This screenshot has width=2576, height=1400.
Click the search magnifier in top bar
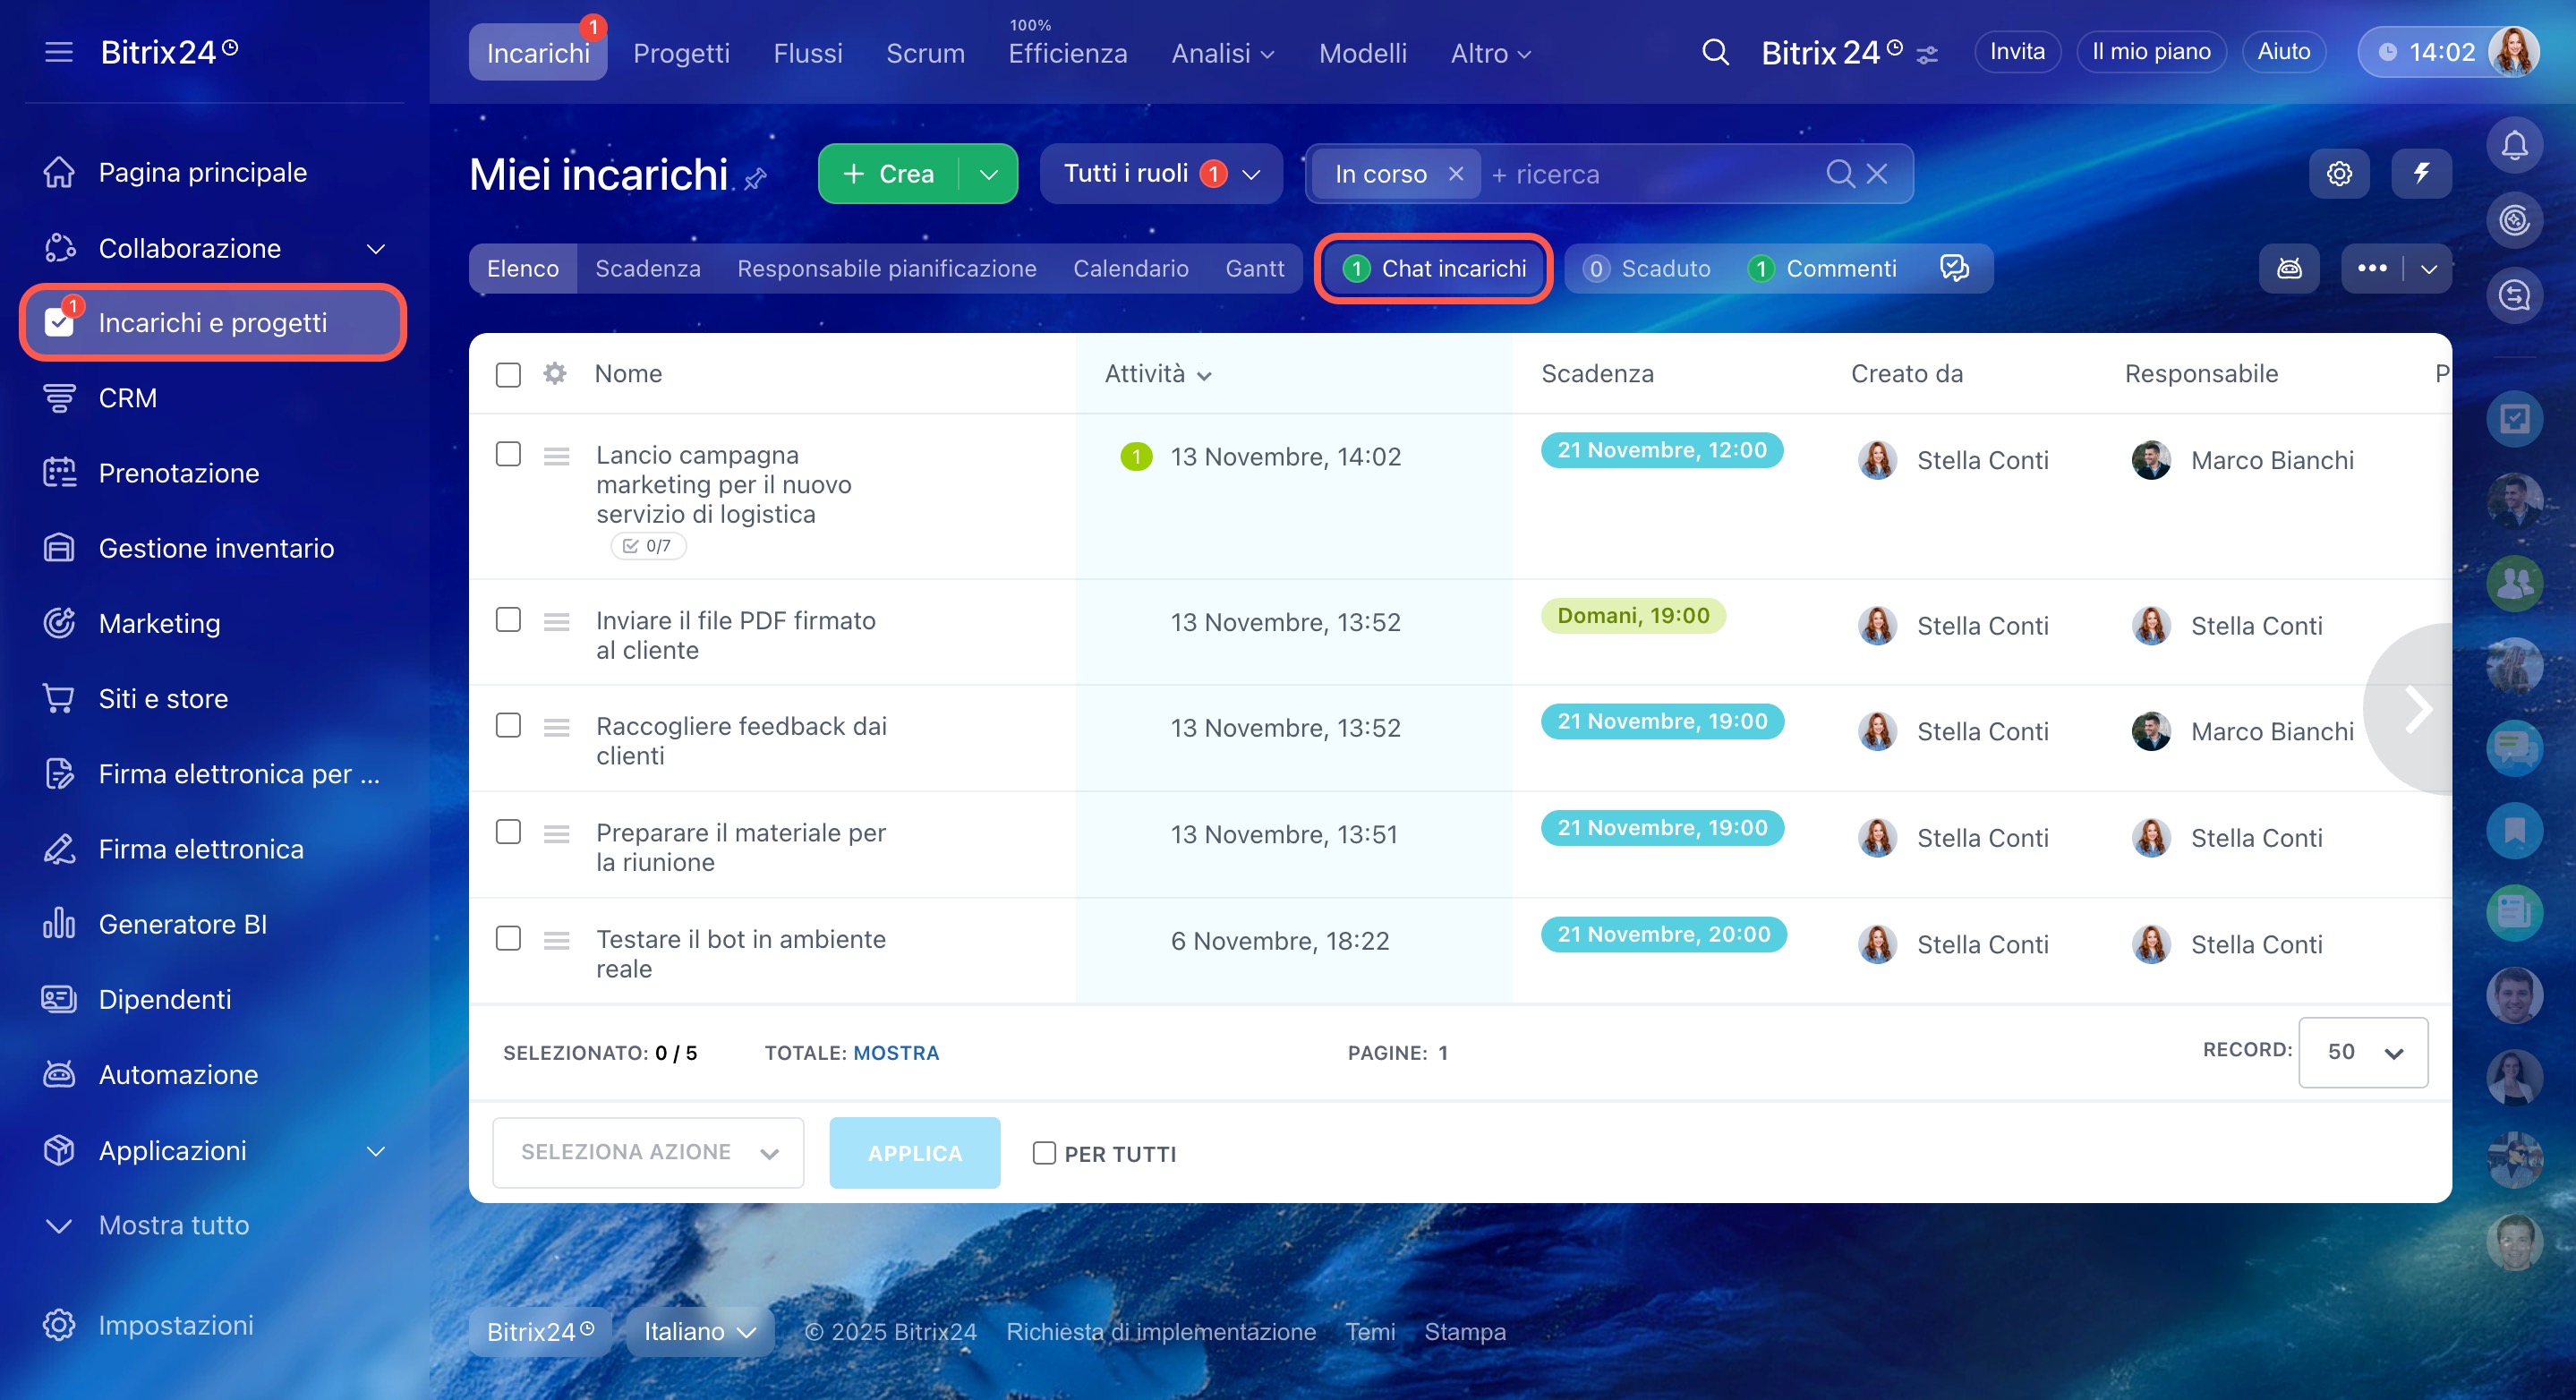pos(1715,52)
